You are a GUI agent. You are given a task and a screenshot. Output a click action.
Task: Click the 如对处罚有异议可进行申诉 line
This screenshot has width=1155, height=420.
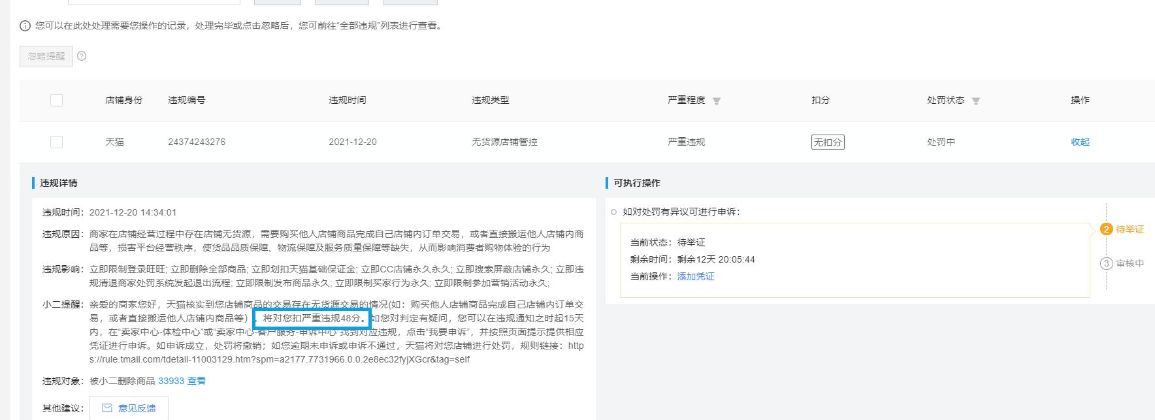681,212
